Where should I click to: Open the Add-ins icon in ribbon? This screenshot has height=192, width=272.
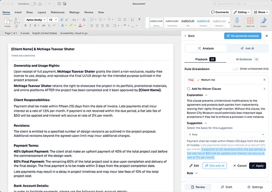pos(251,21)
